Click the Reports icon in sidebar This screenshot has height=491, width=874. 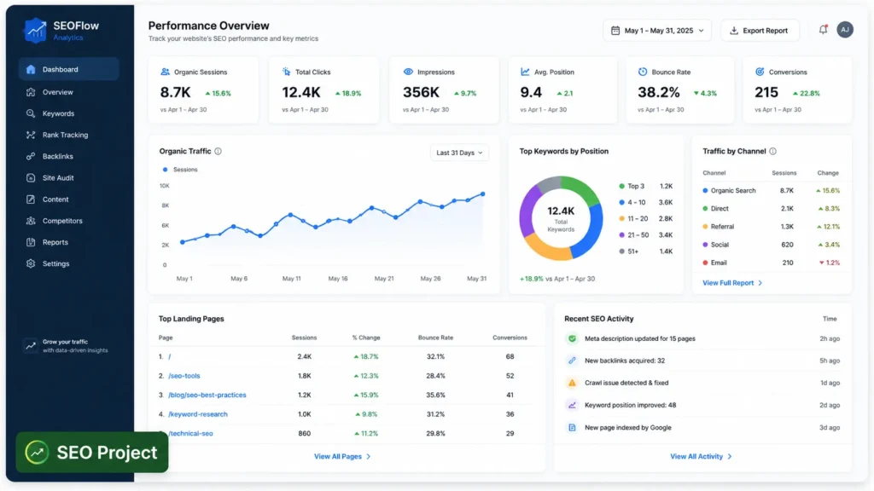point(31,242)
